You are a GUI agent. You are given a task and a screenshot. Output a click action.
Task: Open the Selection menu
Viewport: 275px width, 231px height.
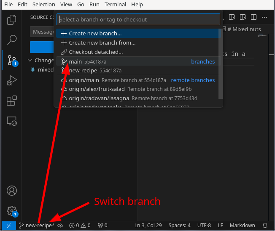tap(44, 4)
